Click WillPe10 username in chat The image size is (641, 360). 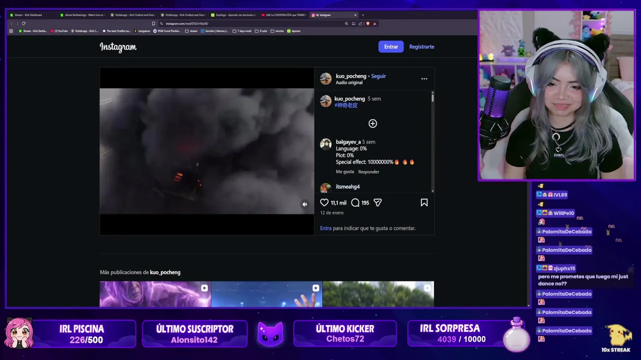tap(564, 213)
